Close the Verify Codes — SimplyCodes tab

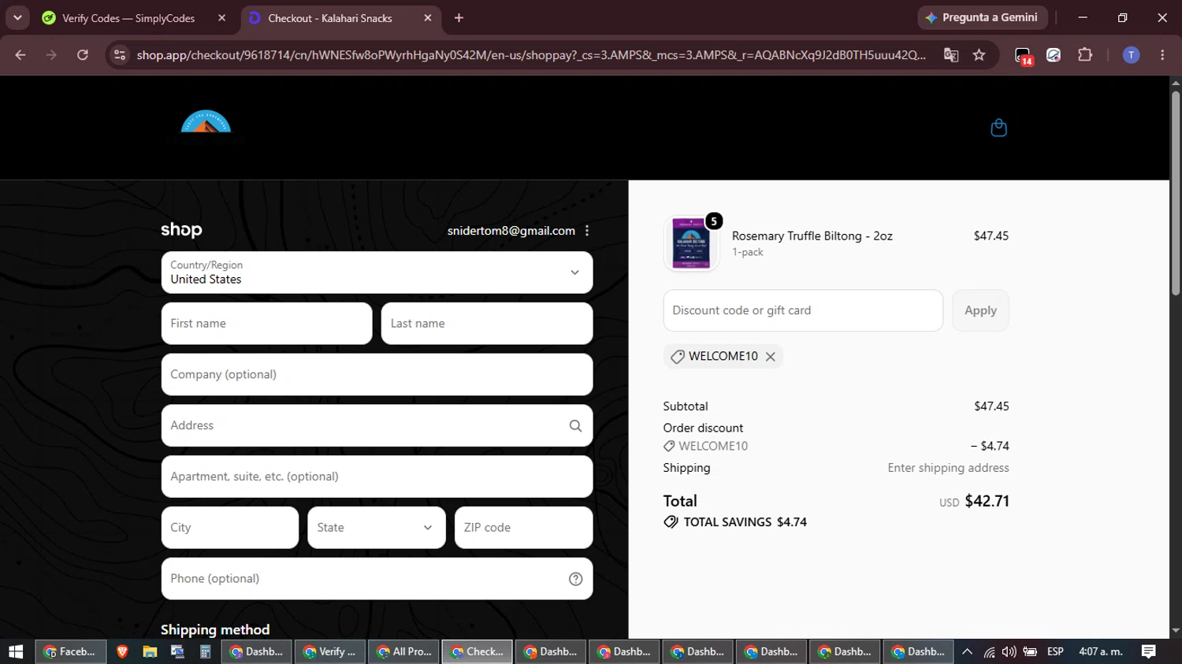pyautogui.click(x=222, y=18)
